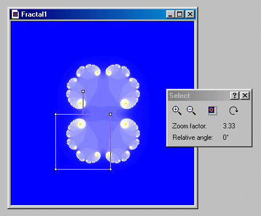Grab the selection rectangle's top-right corner handle
This screenshot has width=261, height=216.
coord(111,115)
